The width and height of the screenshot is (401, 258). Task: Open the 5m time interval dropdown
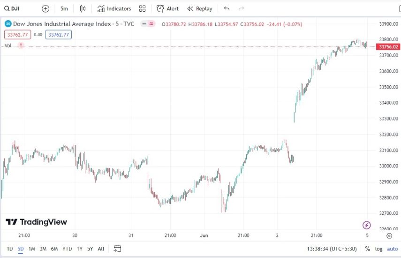click(x=64, y=8)
